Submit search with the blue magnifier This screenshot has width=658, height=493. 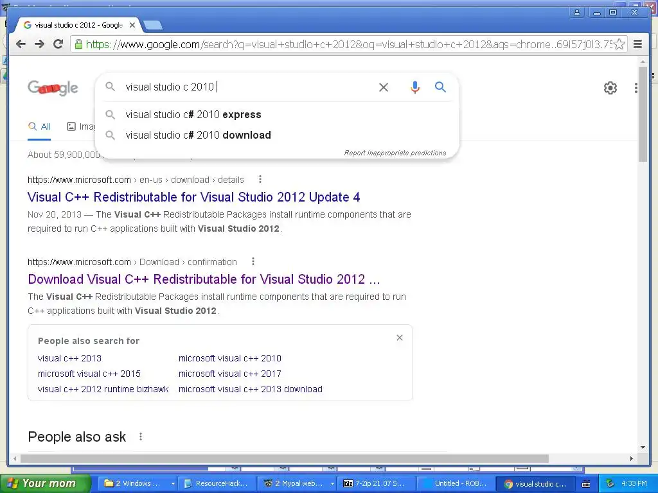click(440, 87)
